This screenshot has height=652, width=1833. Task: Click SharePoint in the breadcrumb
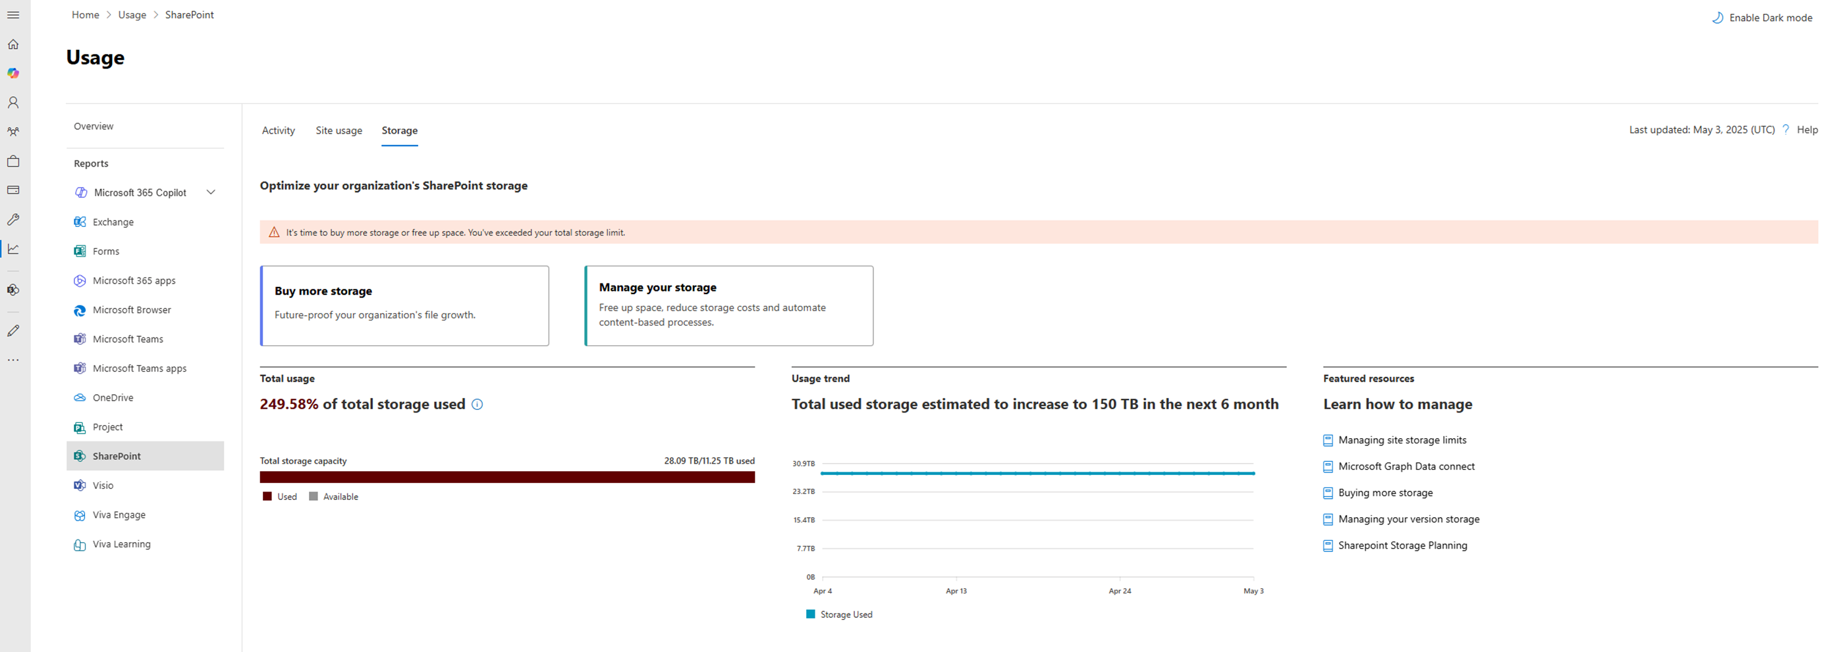coord(189,15)
